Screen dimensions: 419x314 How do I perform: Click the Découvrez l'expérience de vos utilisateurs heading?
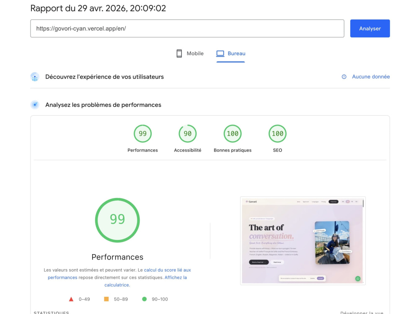104,77
